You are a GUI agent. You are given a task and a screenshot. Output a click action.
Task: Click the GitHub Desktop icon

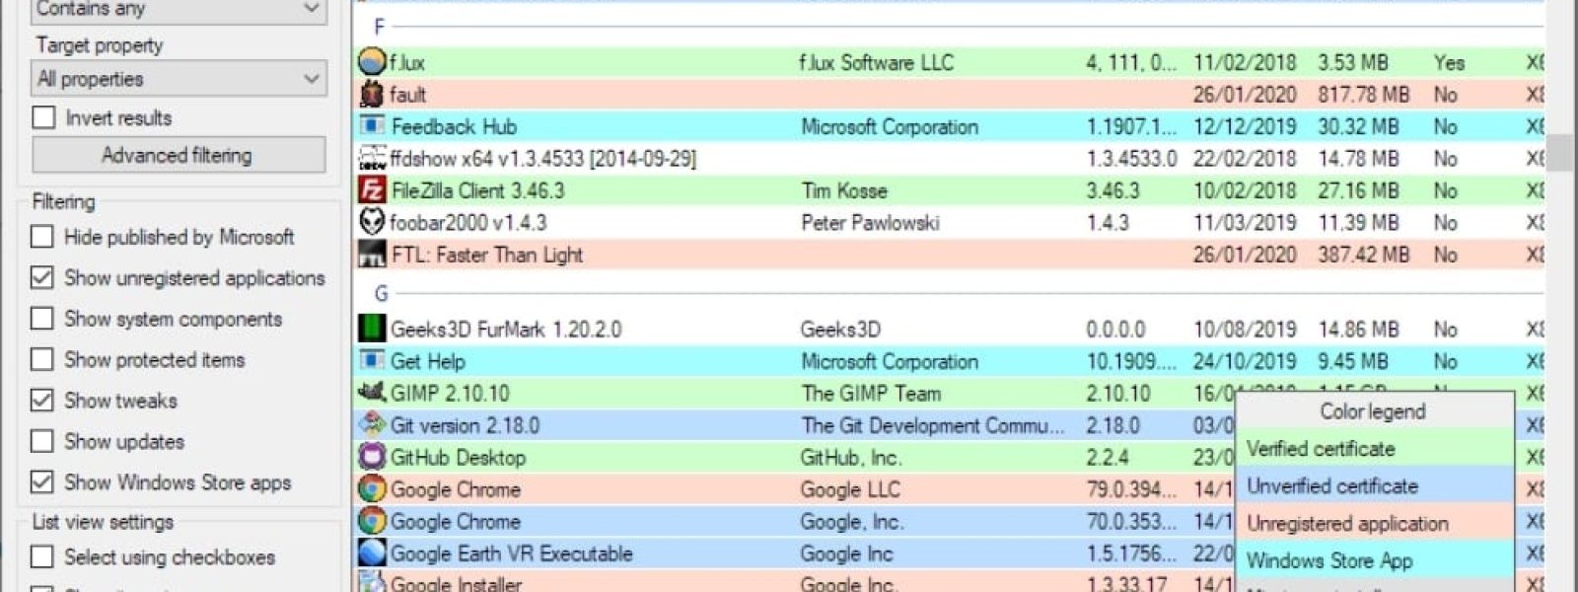(372, 457)
